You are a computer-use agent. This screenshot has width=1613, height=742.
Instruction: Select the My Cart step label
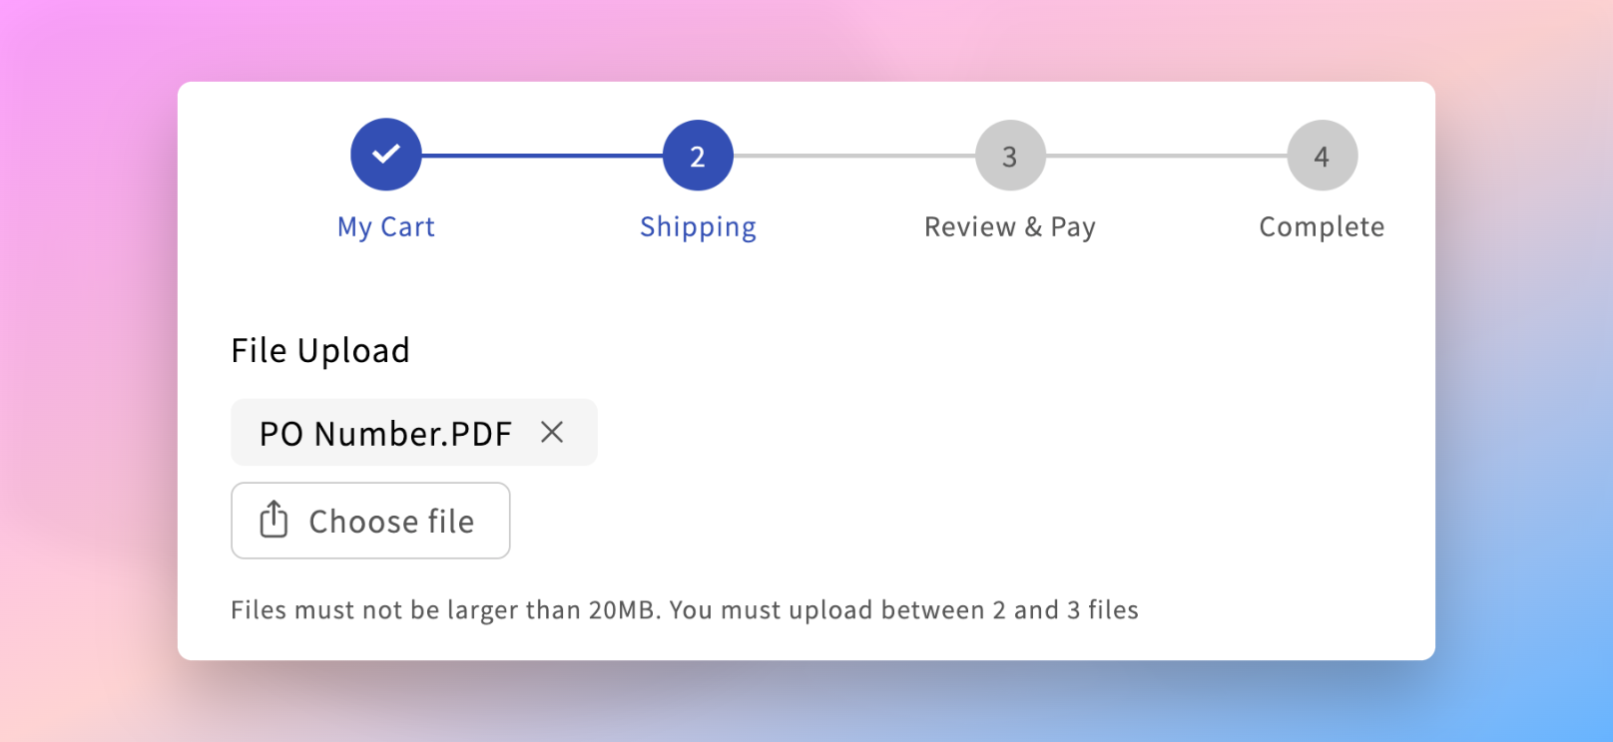click(385, 226)
